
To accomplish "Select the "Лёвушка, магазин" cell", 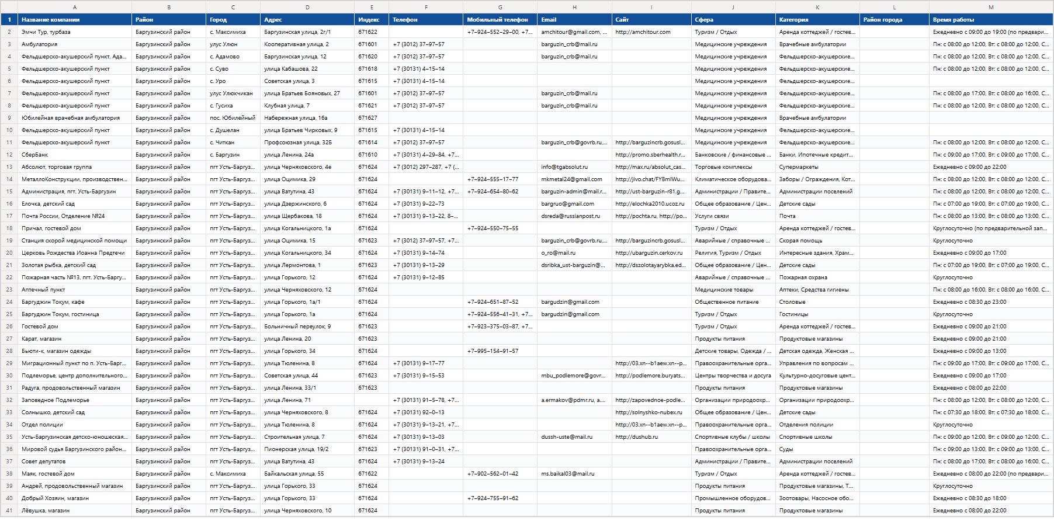I will (x=75, y=511).
